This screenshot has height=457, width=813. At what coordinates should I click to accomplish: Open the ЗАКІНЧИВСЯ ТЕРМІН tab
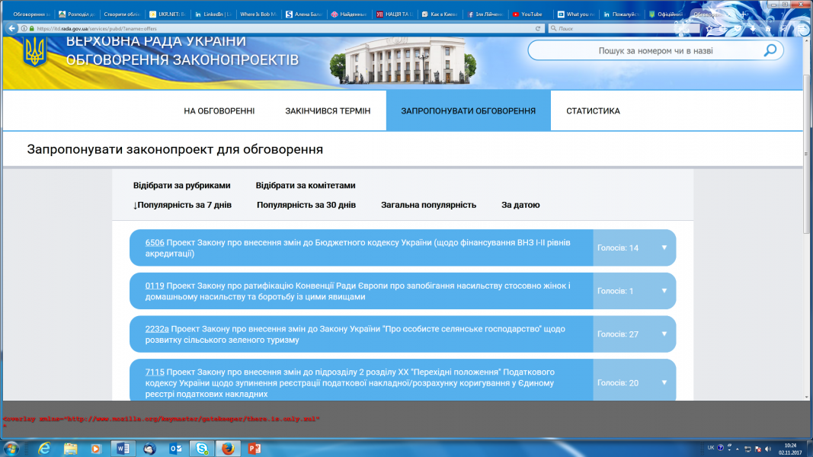coord(328,111)
